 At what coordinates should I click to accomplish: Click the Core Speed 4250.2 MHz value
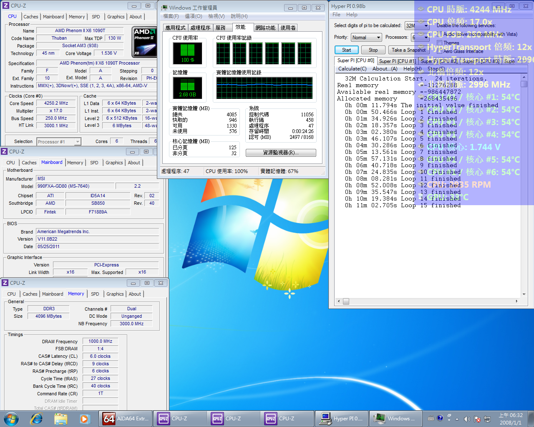point(56,103)
